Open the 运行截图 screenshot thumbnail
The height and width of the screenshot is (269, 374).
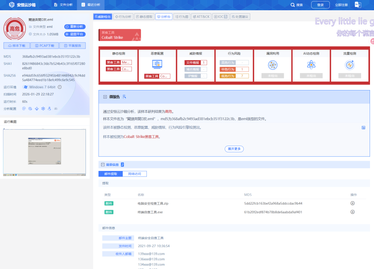[x=45, y=152]
